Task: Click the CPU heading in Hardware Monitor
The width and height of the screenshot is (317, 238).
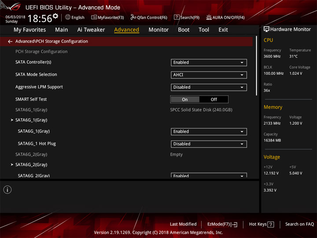Action: click(x=268, y=40)
